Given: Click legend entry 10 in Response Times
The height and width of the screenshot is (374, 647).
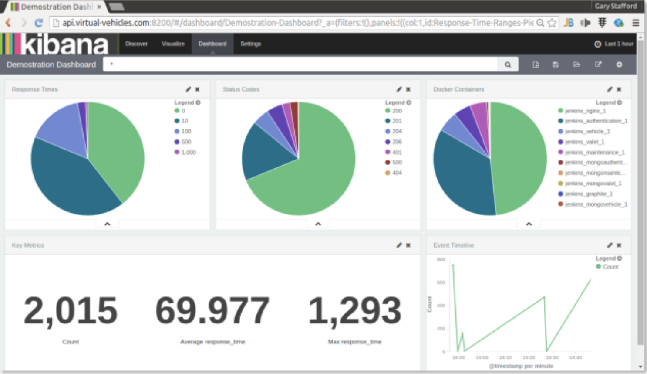Looking at the screenshot, I should pyautogui.click(x=181, y=121).
